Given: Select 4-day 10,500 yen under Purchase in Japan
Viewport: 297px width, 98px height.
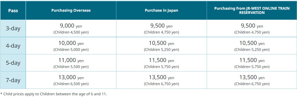Looking at the screenshot, I should coord(161,43).
